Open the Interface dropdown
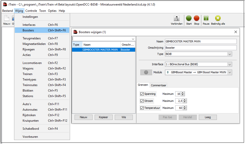Viewport: 245px width, 144px height. point(229,64)
